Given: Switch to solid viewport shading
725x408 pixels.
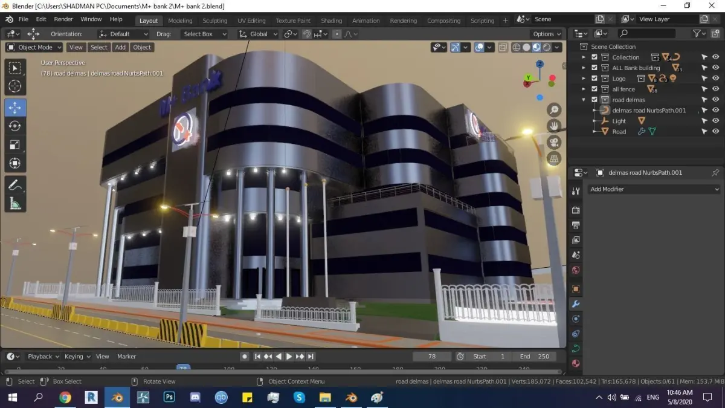Looking at the screenshot, I should [x=526, y=47].
